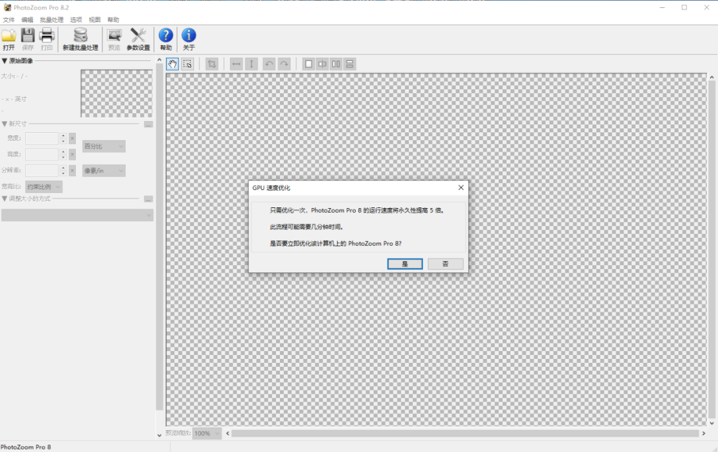Image resolution: width=718 pixels, height=452 pixels.
Task: Click the horizontal preview scrollbar
Action: click(465, 433)
